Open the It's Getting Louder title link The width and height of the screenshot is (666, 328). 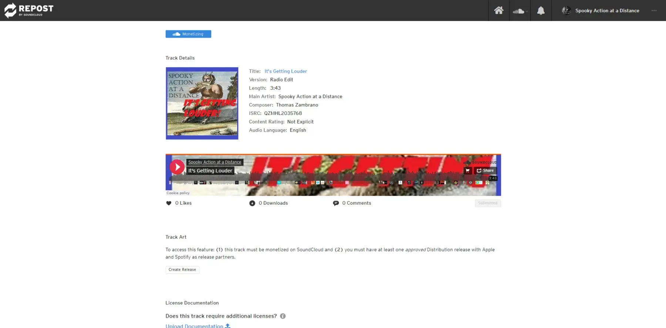[x=286, y=71]
